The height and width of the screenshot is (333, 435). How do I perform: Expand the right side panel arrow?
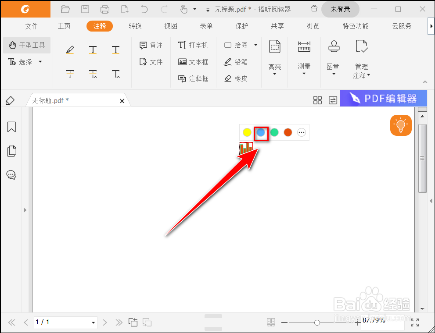coord(431,201)
